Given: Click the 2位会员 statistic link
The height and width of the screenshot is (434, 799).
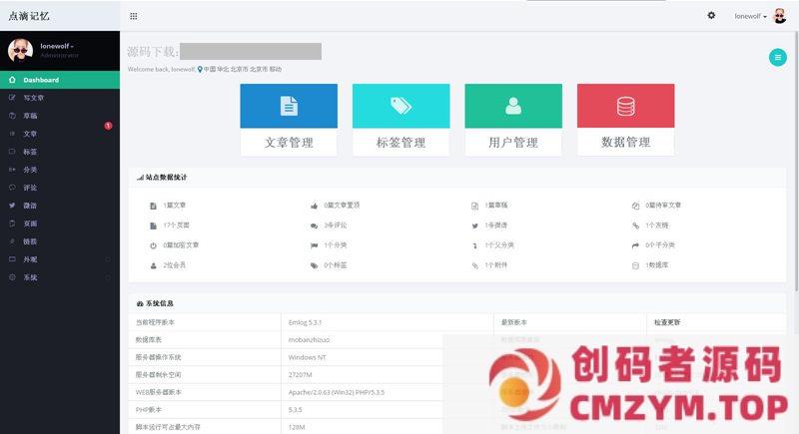Looking at the screenshot, I should click(175, 265).
